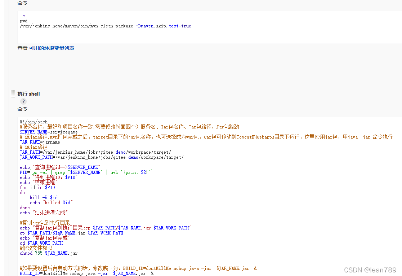Click the pwd command line
402x276 pixels.
pyautogui.click(x=23, y=21)
